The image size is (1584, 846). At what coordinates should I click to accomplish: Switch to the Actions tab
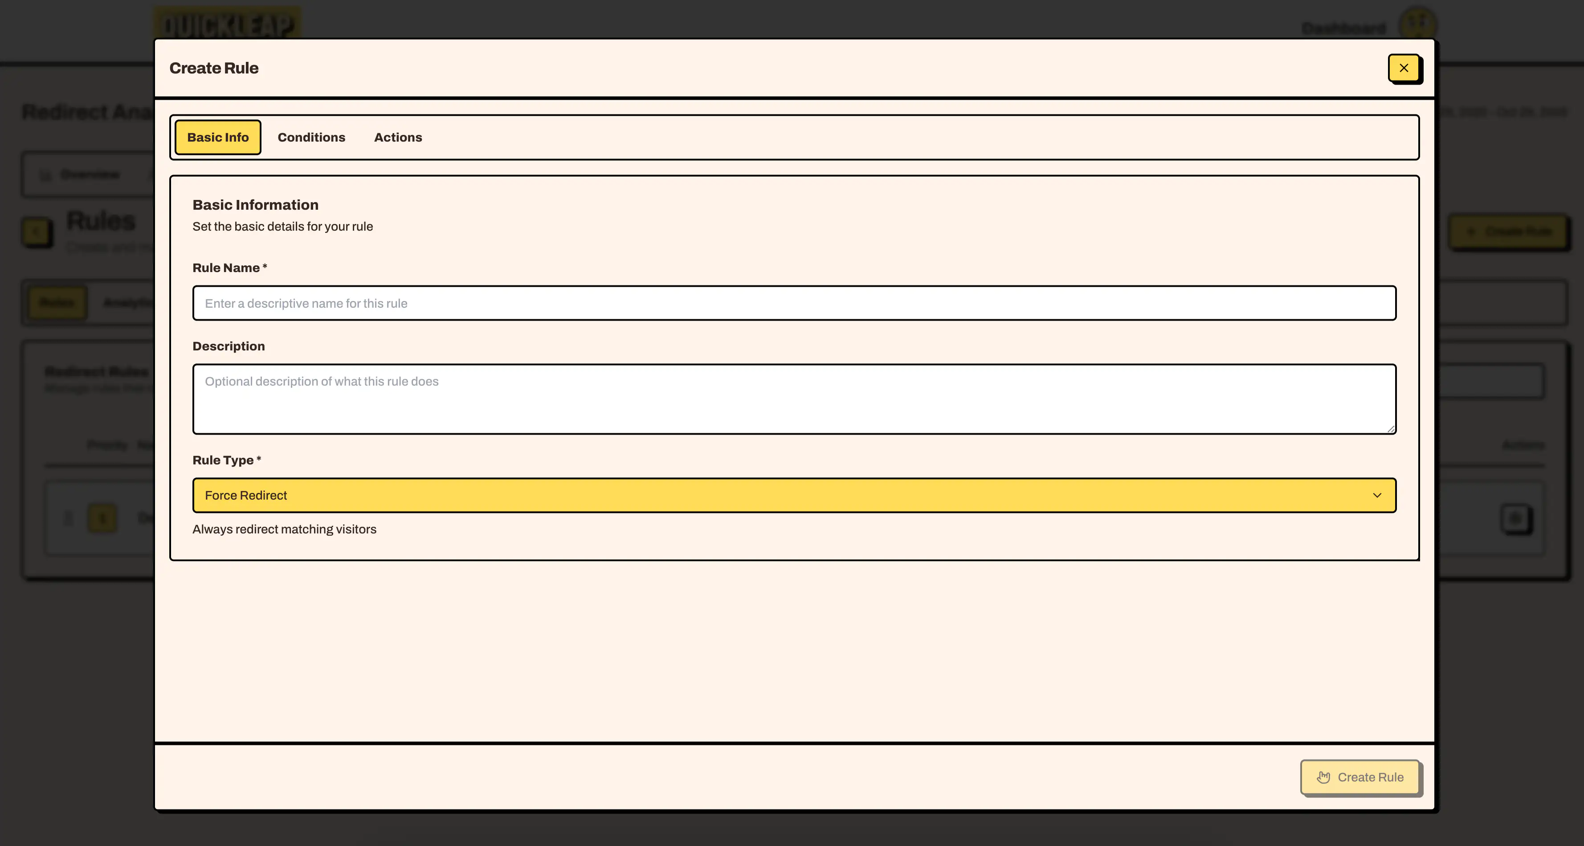(x=398, y=137)
